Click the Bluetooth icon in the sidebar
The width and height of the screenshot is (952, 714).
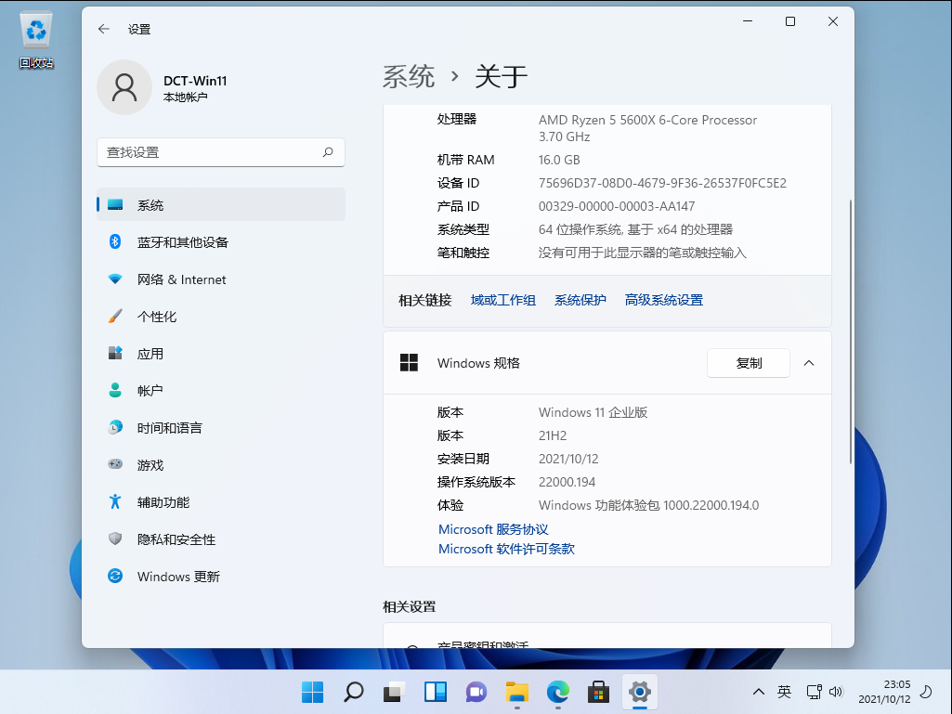(115, 241)
